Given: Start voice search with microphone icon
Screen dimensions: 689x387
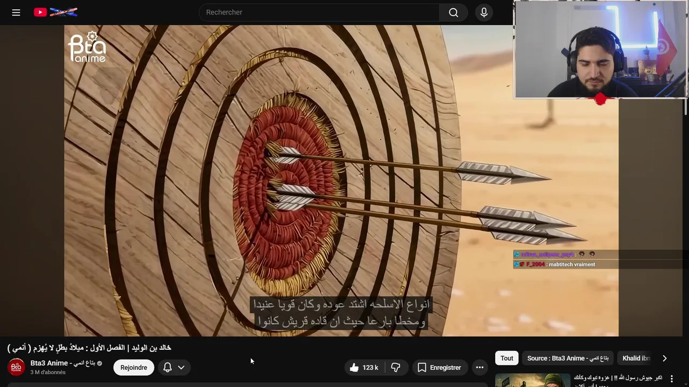Looking at the screenshot, I should coord(484,12).
